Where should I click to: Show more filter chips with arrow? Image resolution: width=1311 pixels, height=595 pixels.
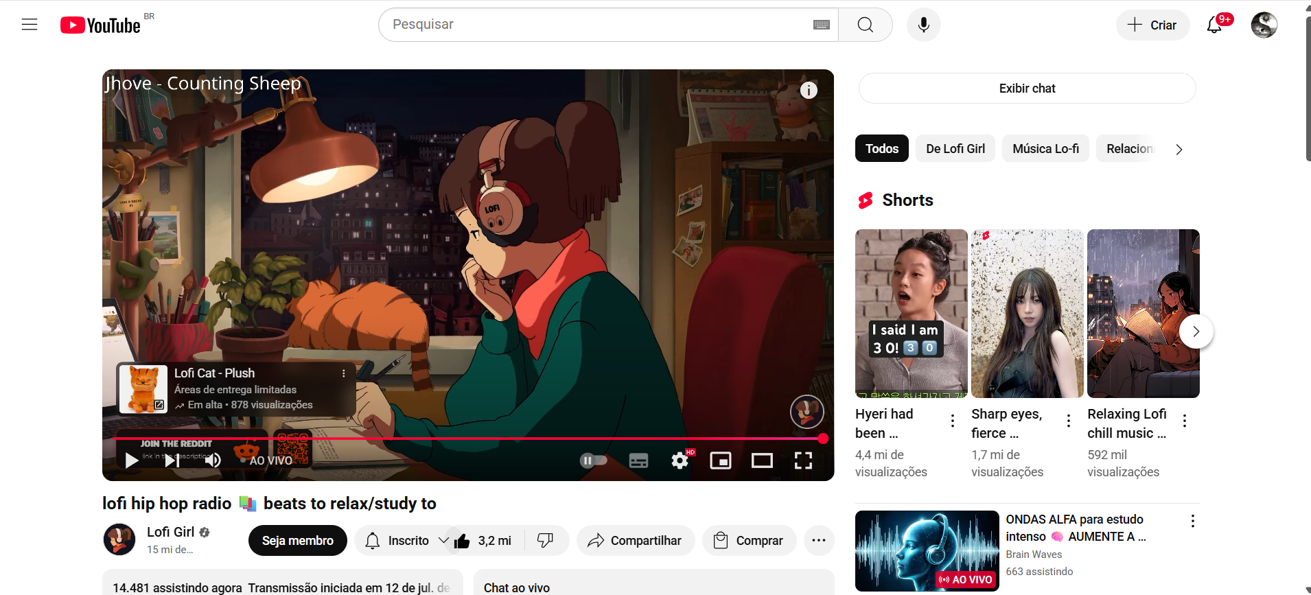[1179, 150]
